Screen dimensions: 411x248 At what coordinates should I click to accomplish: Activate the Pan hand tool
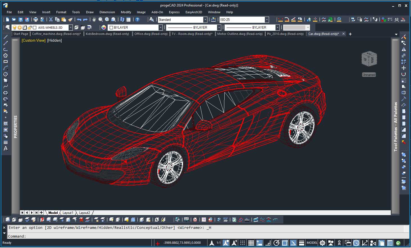pyautogui.click(x=94, y=19)
